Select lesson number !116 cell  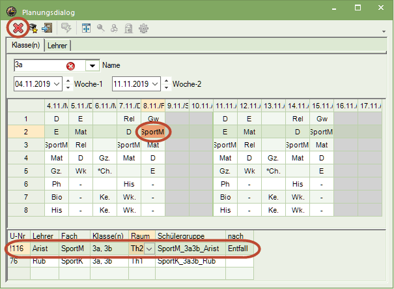click(19, 249)
